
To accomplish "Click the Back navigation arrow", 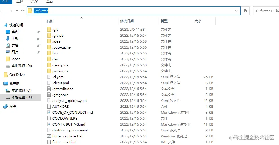I will pyautogui.click(x=2, y=11).
